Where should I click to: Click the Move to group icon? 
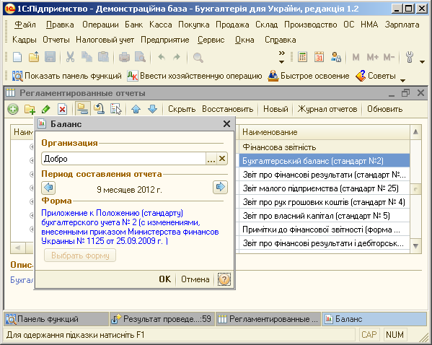point(99,109)
